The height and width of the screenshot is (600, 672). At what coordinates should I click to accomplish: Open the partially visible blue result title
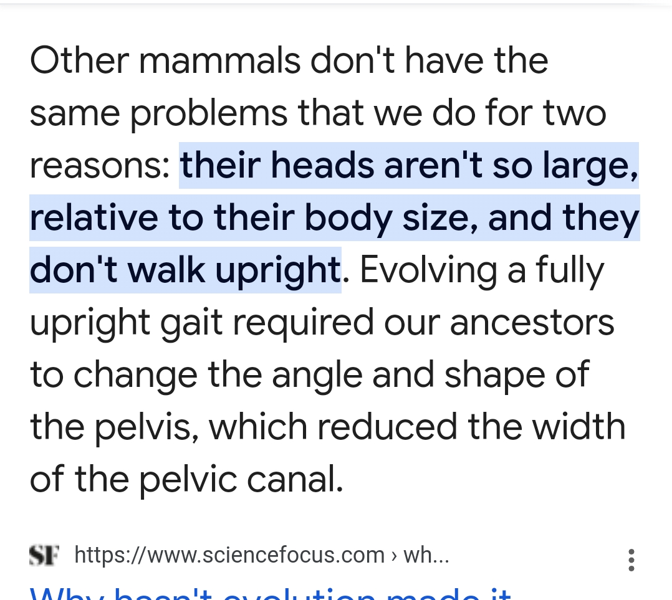[271, 594]
